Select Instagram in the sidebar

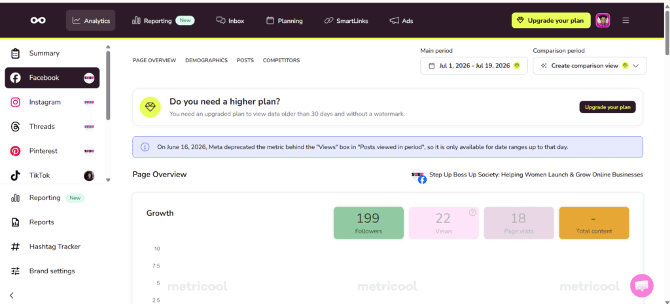(x=52, y=102)
